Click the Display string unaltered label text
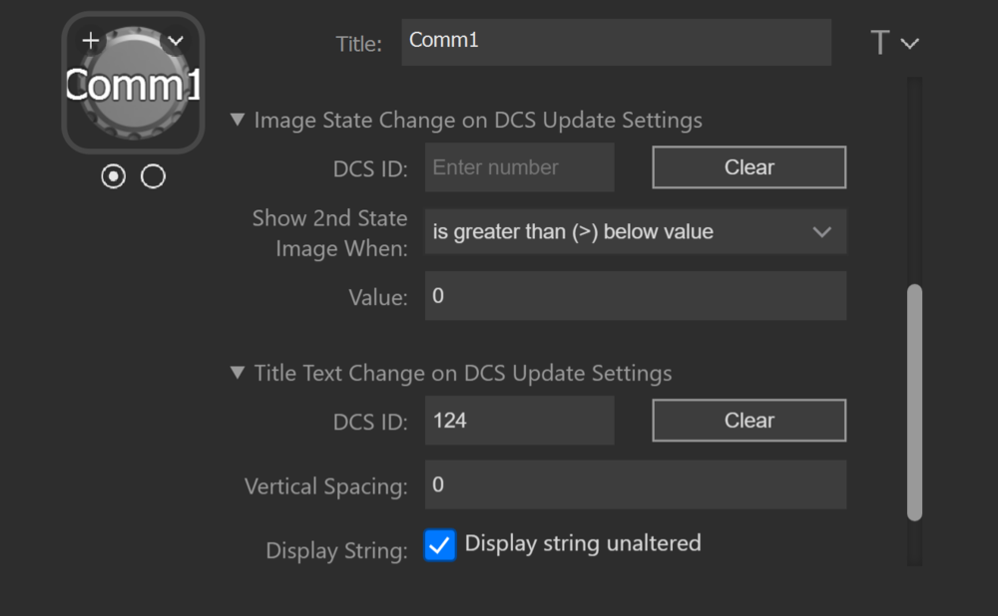998x616 pixels. tap(583, 543)
